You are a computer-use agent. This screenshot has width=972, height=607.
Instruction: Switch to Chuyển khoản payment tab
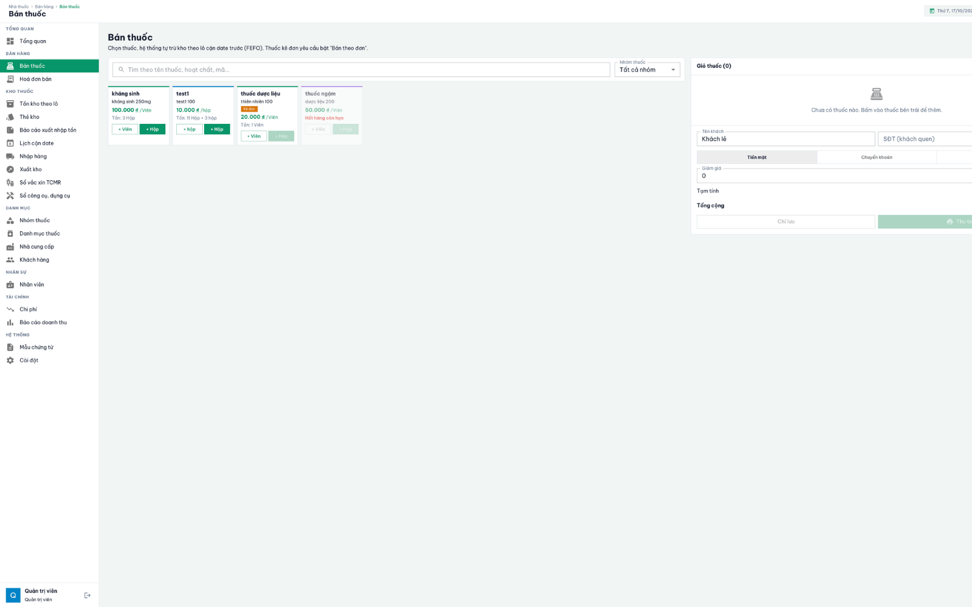click(x=877, y=157)
